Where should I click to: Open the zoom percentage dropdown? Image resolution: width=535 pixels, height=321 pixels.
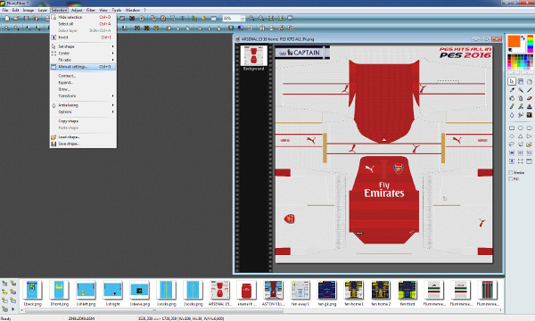(x=243, y=18)
